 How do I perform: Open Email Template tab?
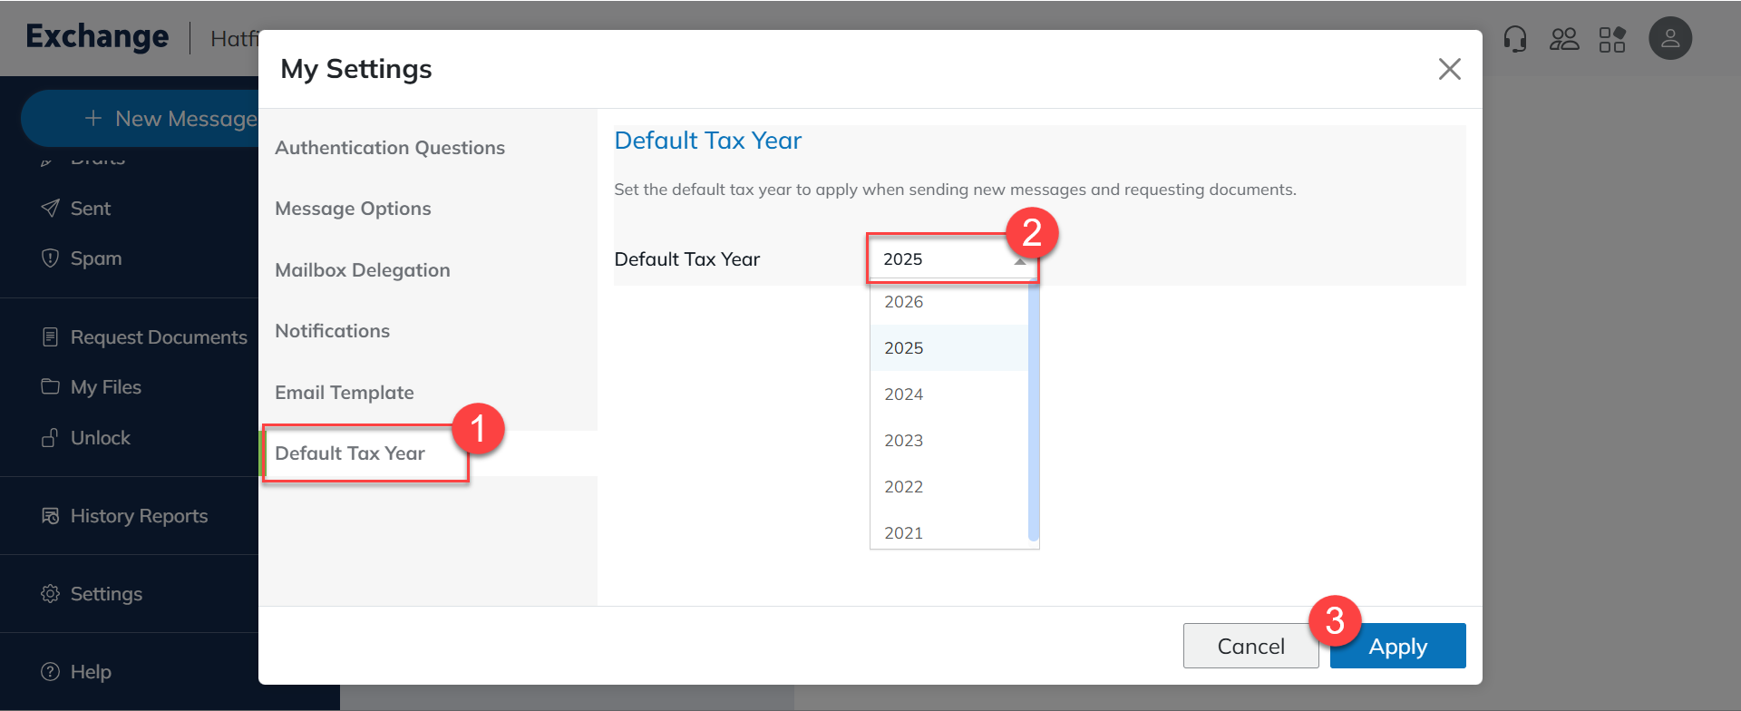pos(428,393)
